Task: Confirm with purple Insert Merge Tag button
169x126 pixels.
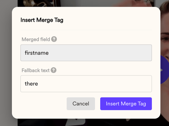Action: click(x=126, y=104)
